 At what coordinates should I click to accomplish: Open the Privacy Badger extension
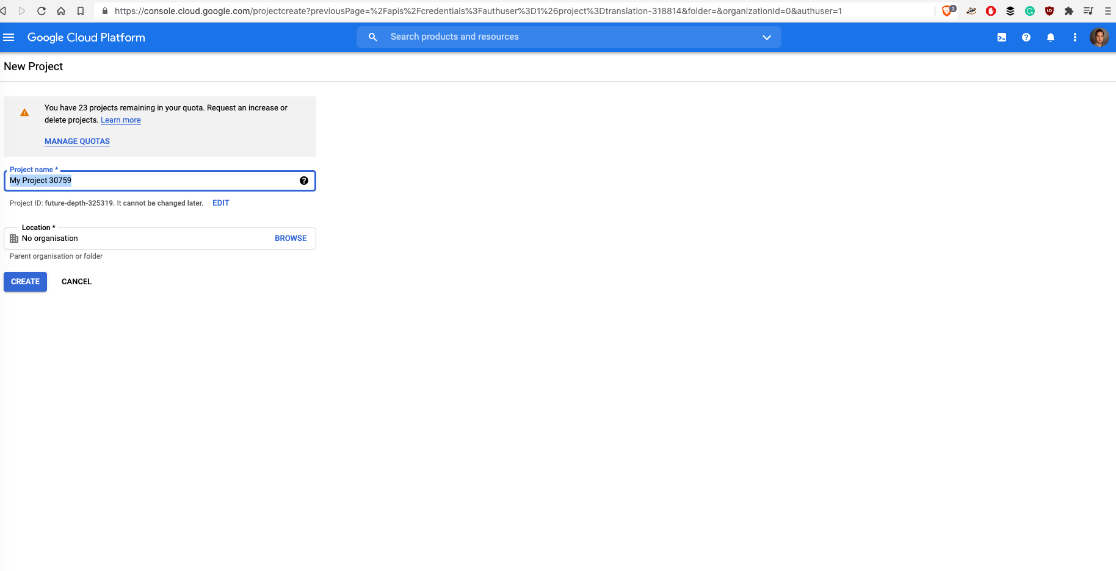click(x=971, y=11)
